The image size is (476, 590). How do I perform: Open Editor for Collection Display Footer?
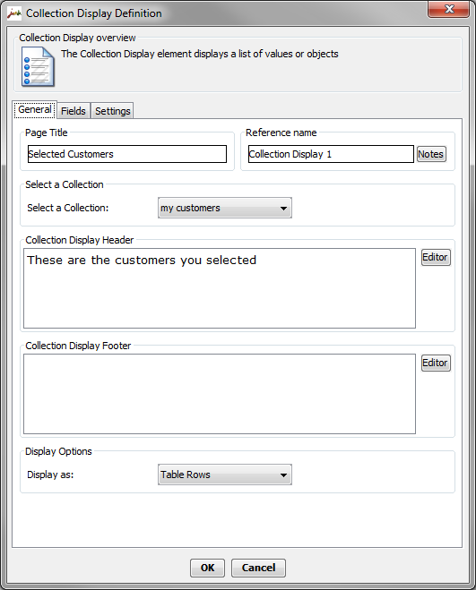tap(436, 363)
